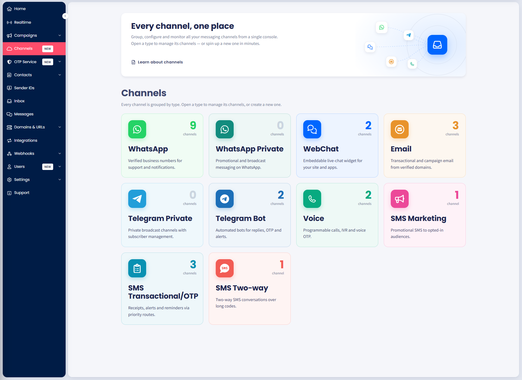The width and height of the screenshot is (522, 380).
Task: Open the WhatsApp channel icon
Action: click(x=137, y=129)
